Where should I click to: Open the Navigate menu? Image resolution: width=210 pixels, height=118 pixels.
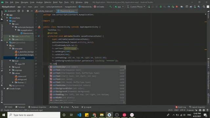click(x=25, y=2)
